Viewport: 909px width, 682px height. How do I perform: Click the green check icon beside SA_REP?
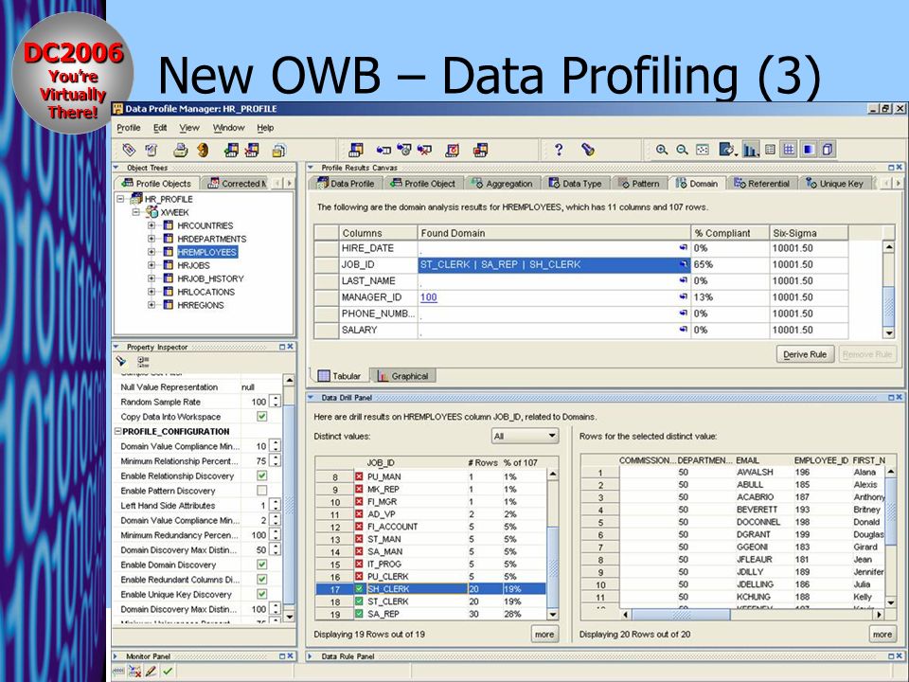[359, 614]
